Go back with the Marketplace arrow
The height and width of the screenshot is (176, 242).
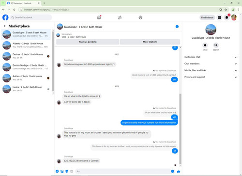pyautogui.click(x=5, y=26)
